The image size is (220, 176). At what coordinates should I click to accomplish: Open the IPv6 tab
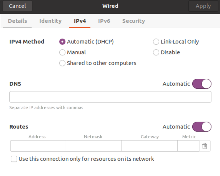point(104,21)
